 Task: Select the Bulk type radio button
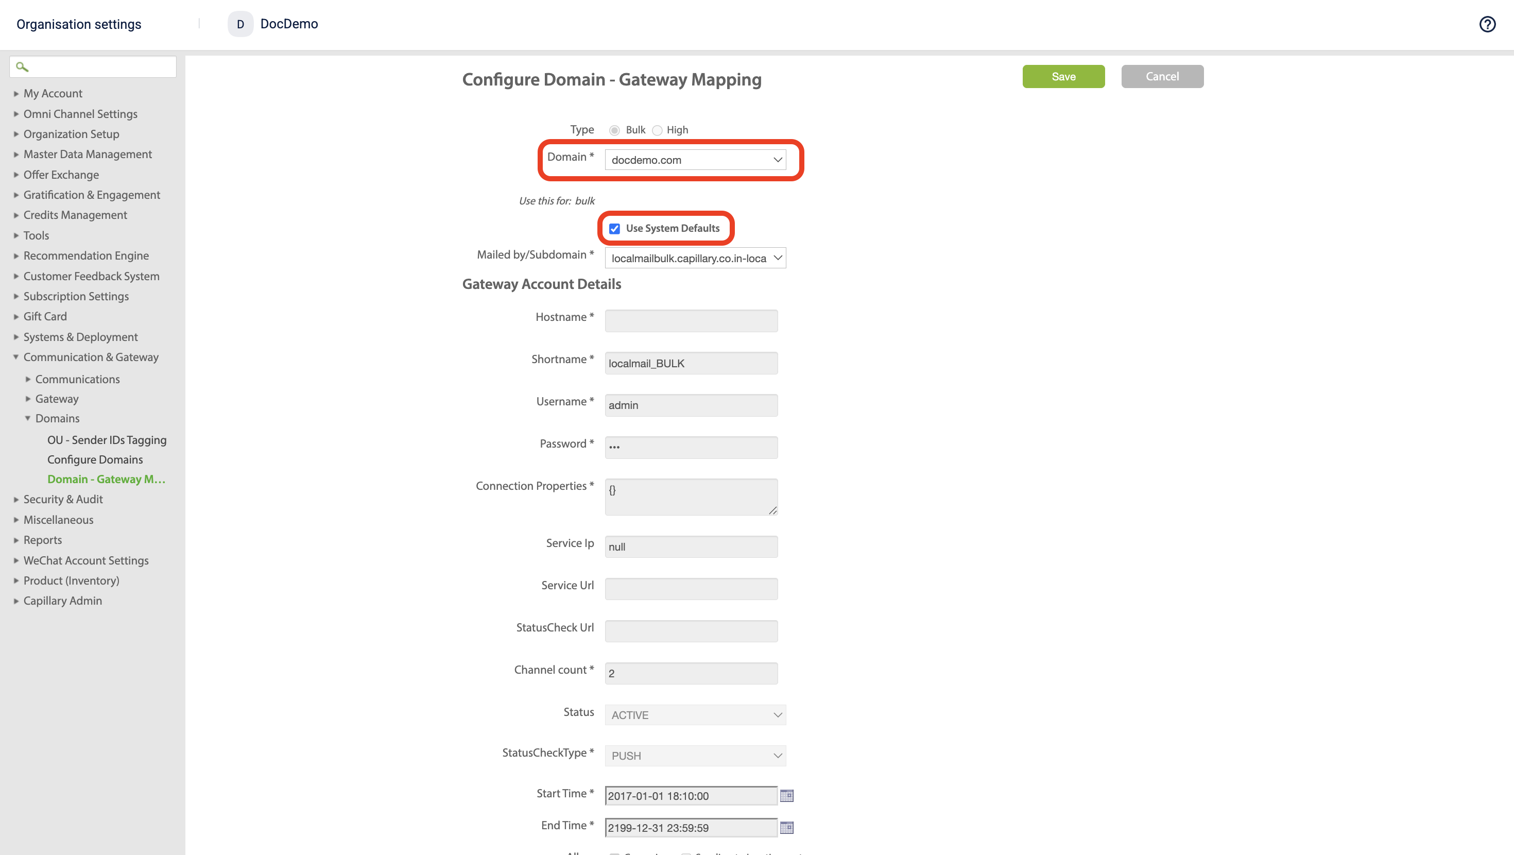click(x=614, y=130)
